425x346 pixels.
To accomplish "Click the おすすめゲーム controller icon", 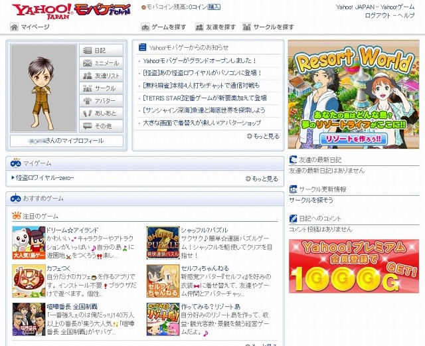I will 15,198.
